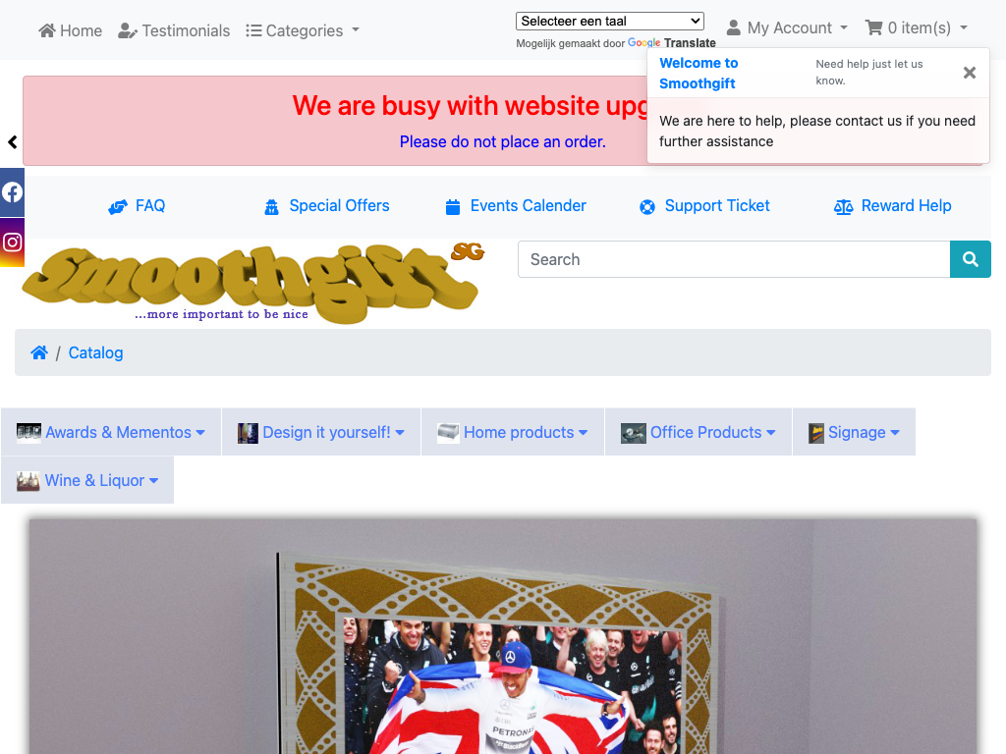Collapse the side panel with the left arrow
The width and height of the screenshot is (1006, 754).
(12, 142)
